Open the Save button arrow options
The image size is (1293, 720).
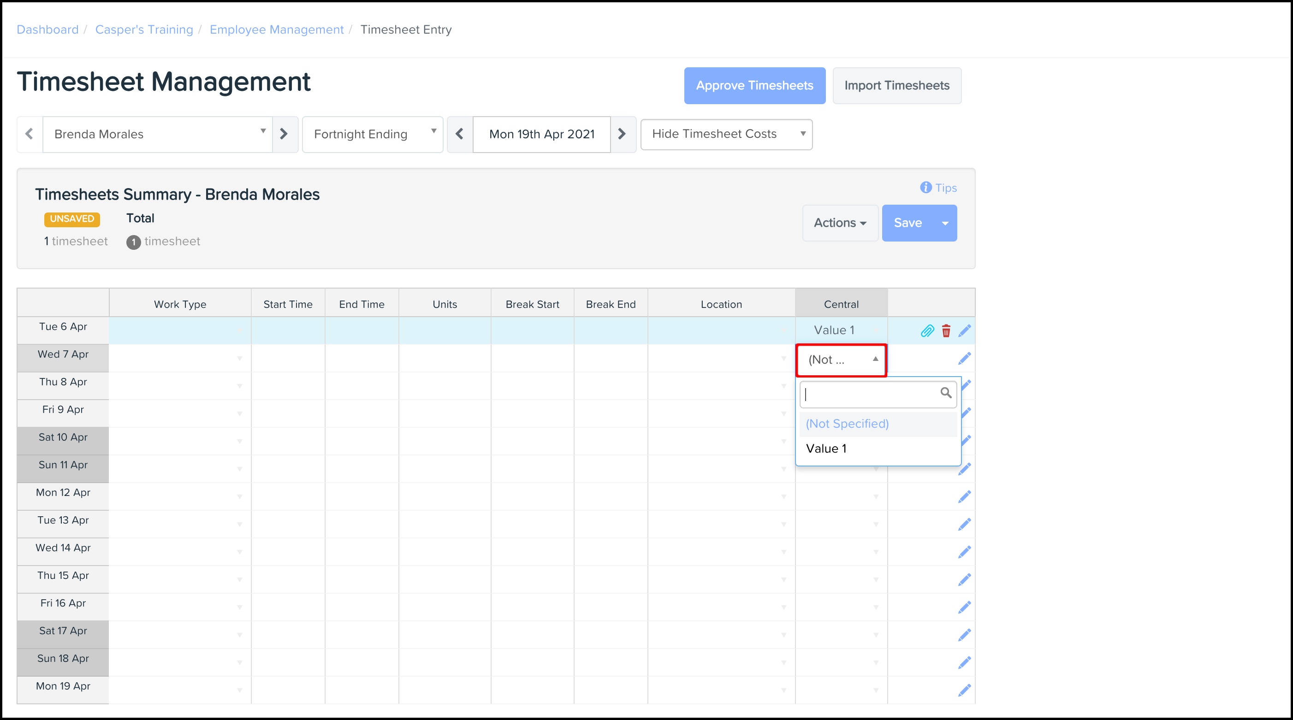click(x=945, y=223)
